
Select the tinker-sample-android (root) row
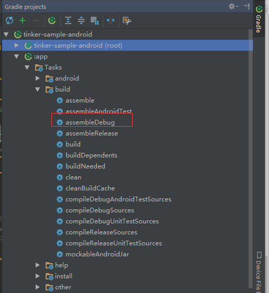tap(127, 46)
